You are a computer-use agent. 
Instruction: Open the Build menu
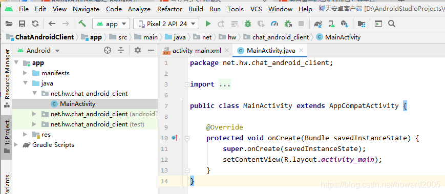coord(196,9)
